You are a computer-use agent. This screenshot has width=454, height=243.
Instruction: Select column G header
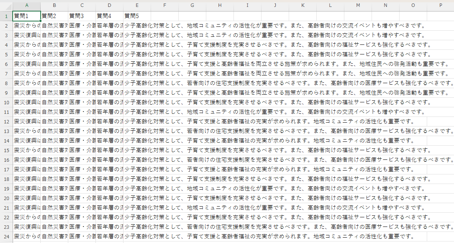click(x=192, y=5)
